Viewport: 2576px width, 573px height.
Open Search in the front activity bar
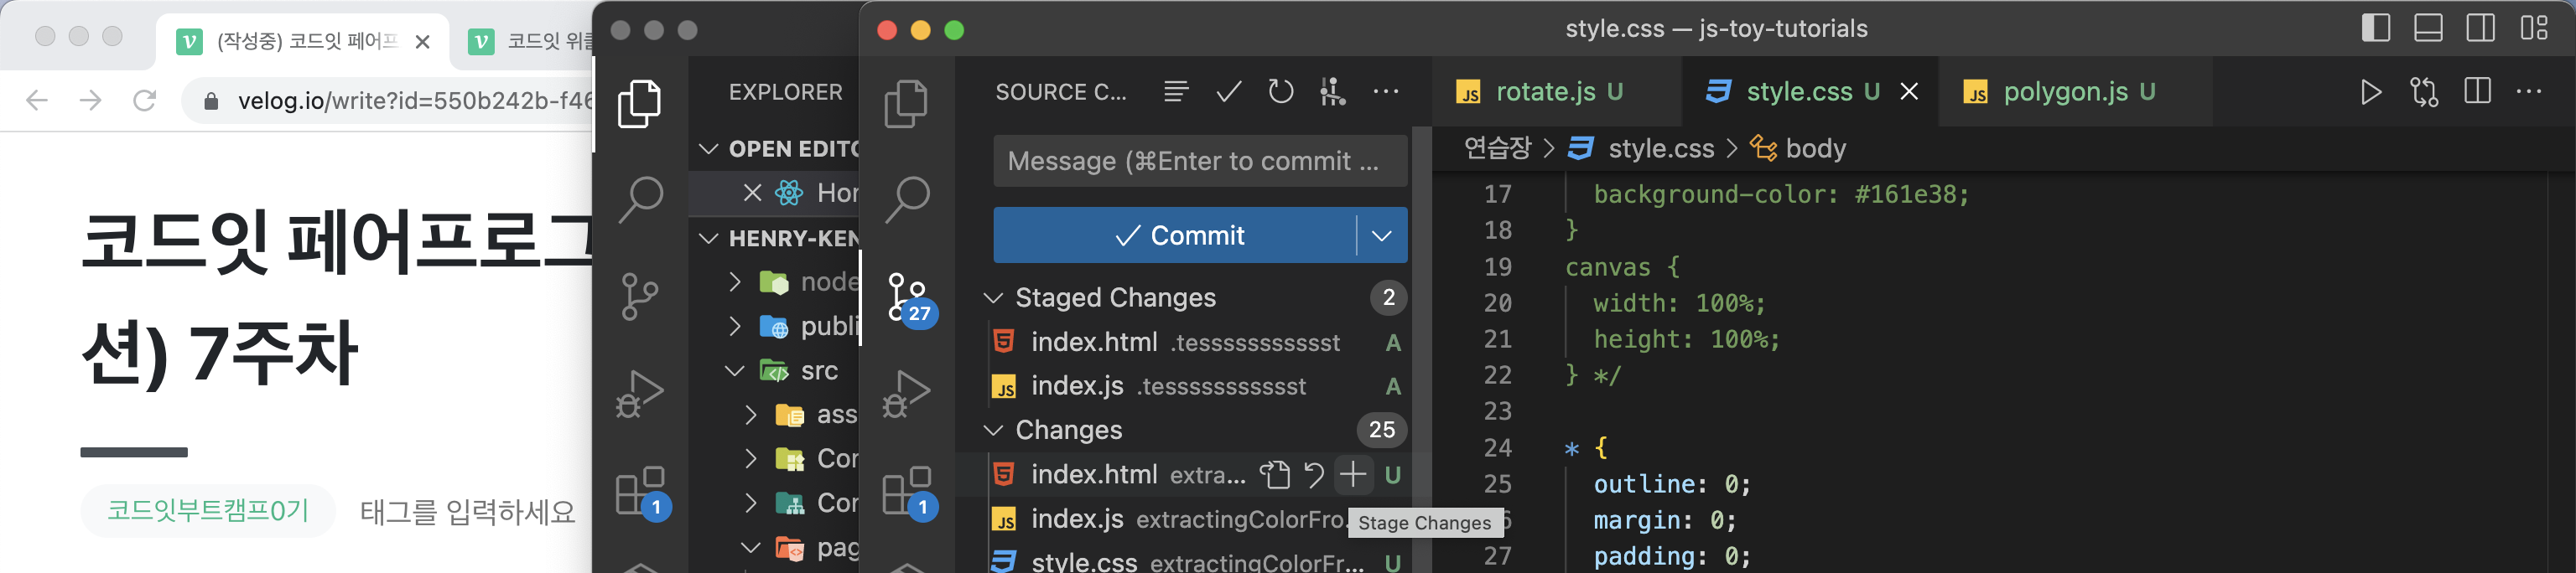coord(908,199)
